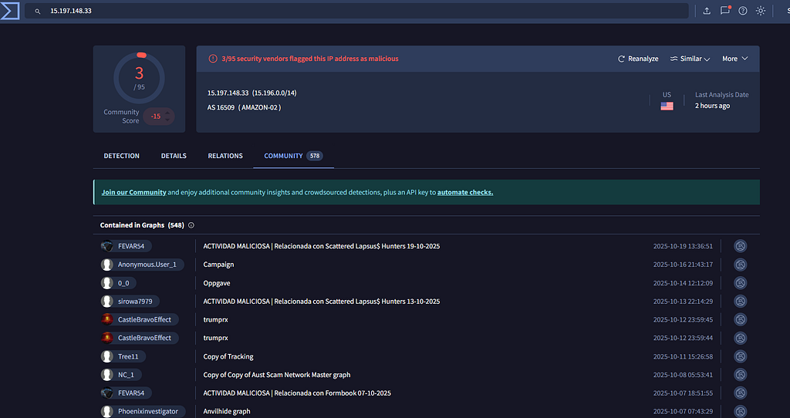Screen dimensions: 790x418
Task: Click the 15.196.0.0/14 network range text
Action: (x=275, y=93)
